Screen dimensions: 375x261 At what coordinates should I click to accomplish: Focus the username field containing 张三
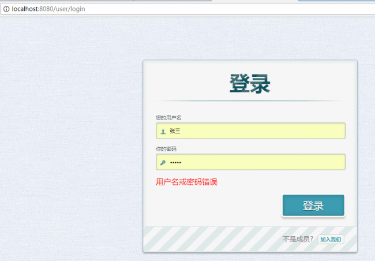pos(250,130)
